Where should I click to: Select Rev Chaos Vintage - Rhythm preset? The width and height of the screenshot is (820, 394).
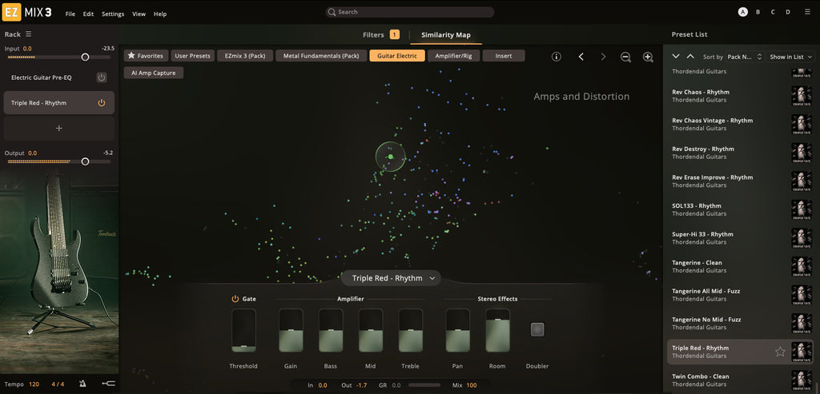[x=740, y=124]
